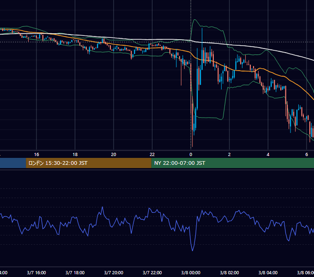This screenshot has width=314, height=277.
Task: Select the 0 hour label on time axis
Action: click(x=191, y=155)
